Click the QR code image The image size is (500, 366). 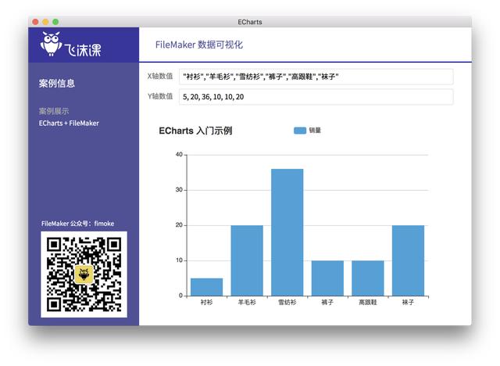tap(84, 274)
